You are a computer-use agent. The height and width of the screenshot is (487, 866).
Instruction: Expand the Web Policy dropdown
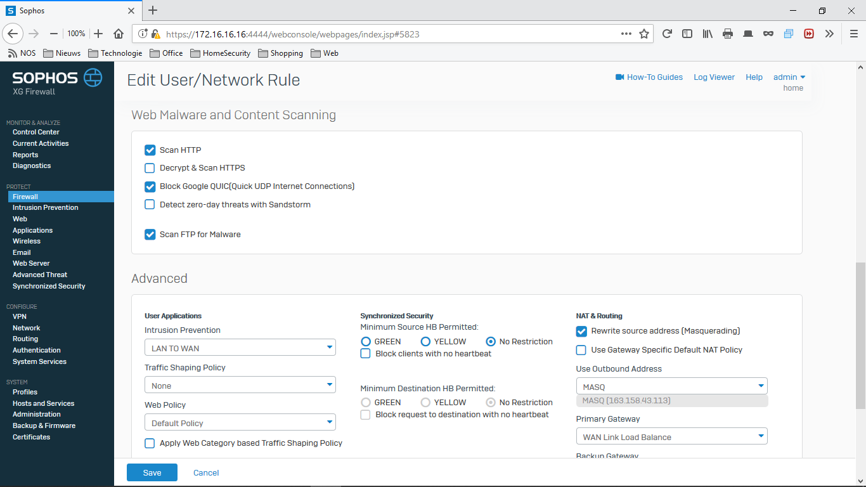pos(240,422)
